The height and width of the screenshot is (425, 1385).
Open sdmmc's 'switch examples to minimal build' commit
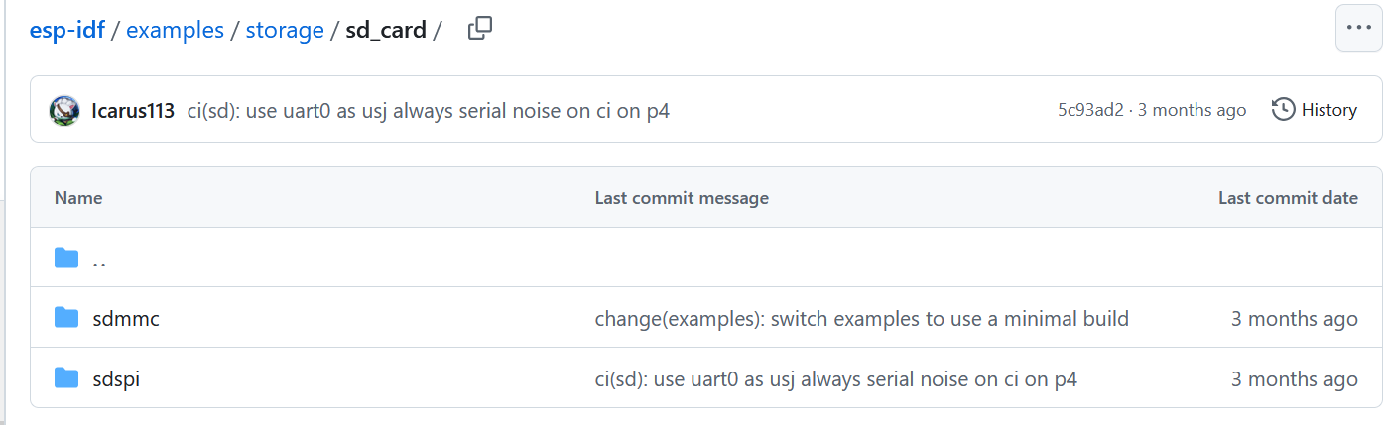(861, 319)
